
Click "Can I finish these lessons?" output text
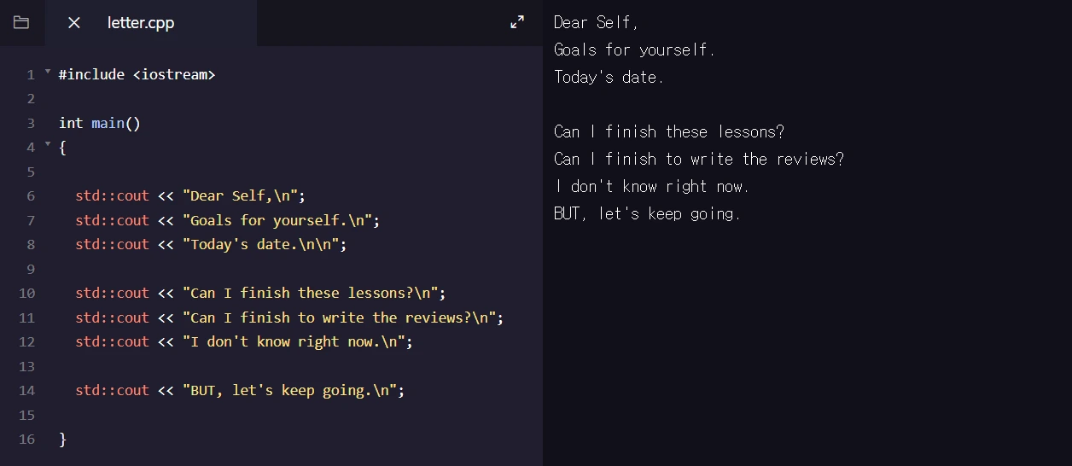coord(668,131)
